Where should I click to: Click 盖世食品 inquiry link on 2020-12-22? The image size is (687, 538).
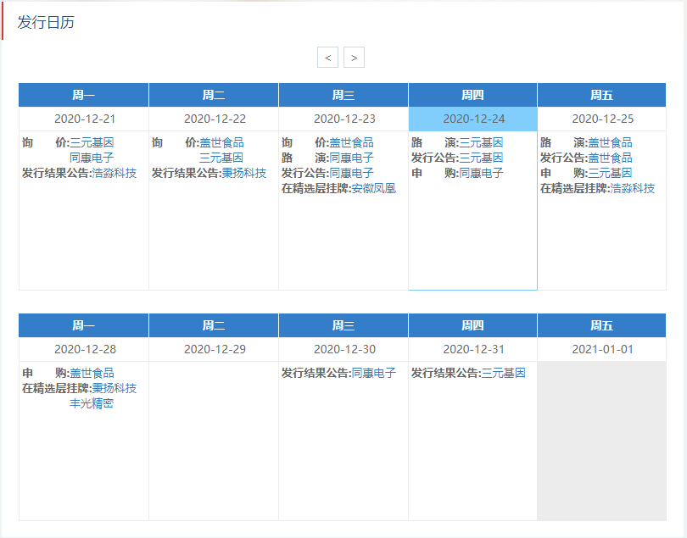(221, 142)
